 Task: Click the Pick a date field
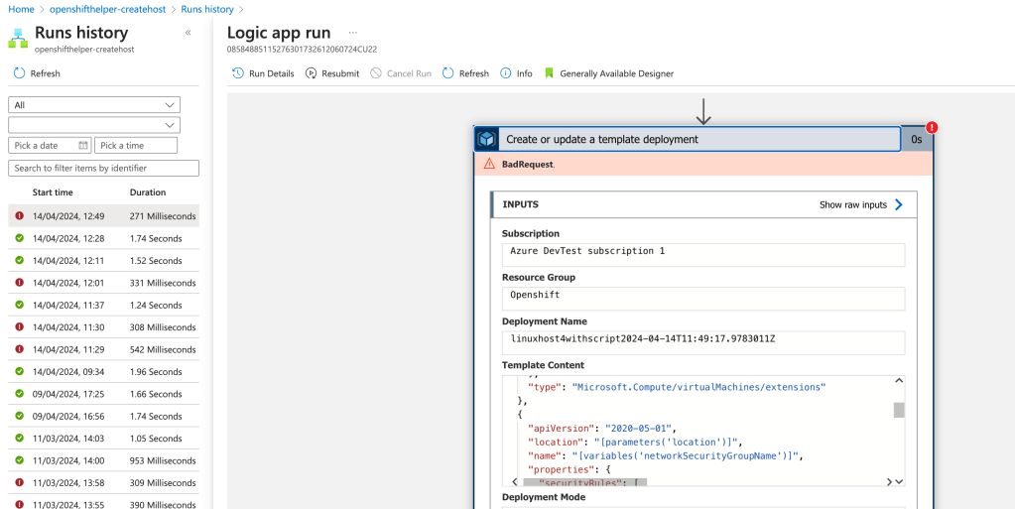pos(50,145)
